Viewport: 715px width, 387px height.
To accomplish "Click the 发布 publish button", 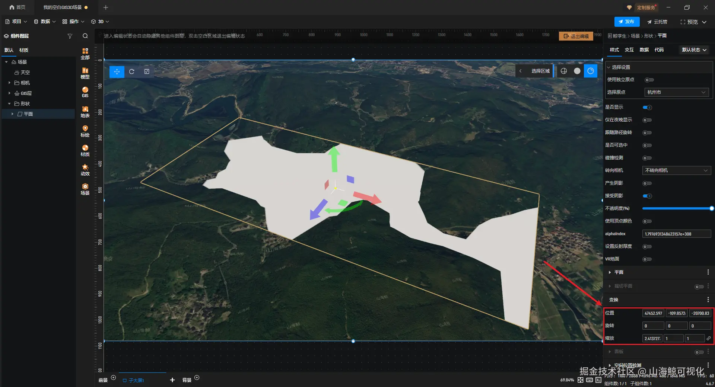I will pos(627,22).
